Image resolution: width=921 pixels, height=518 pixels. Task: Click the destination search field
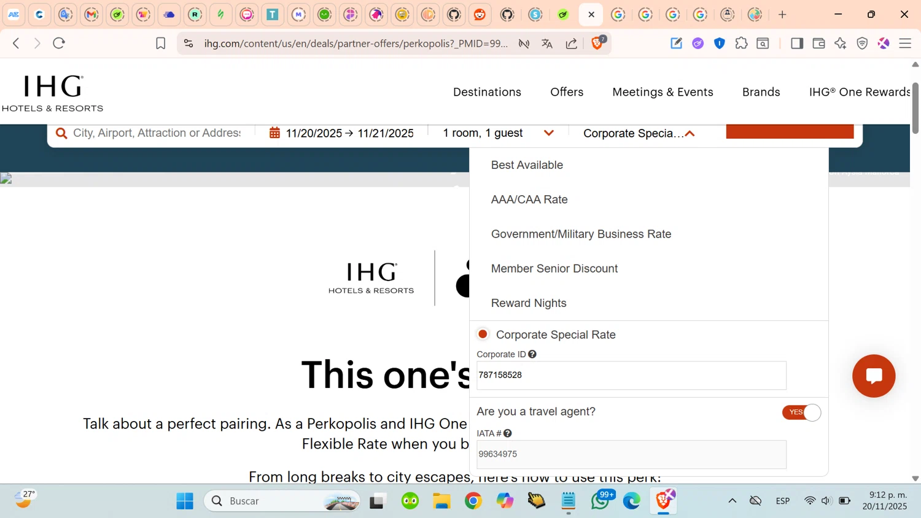[x=157, y=133]
